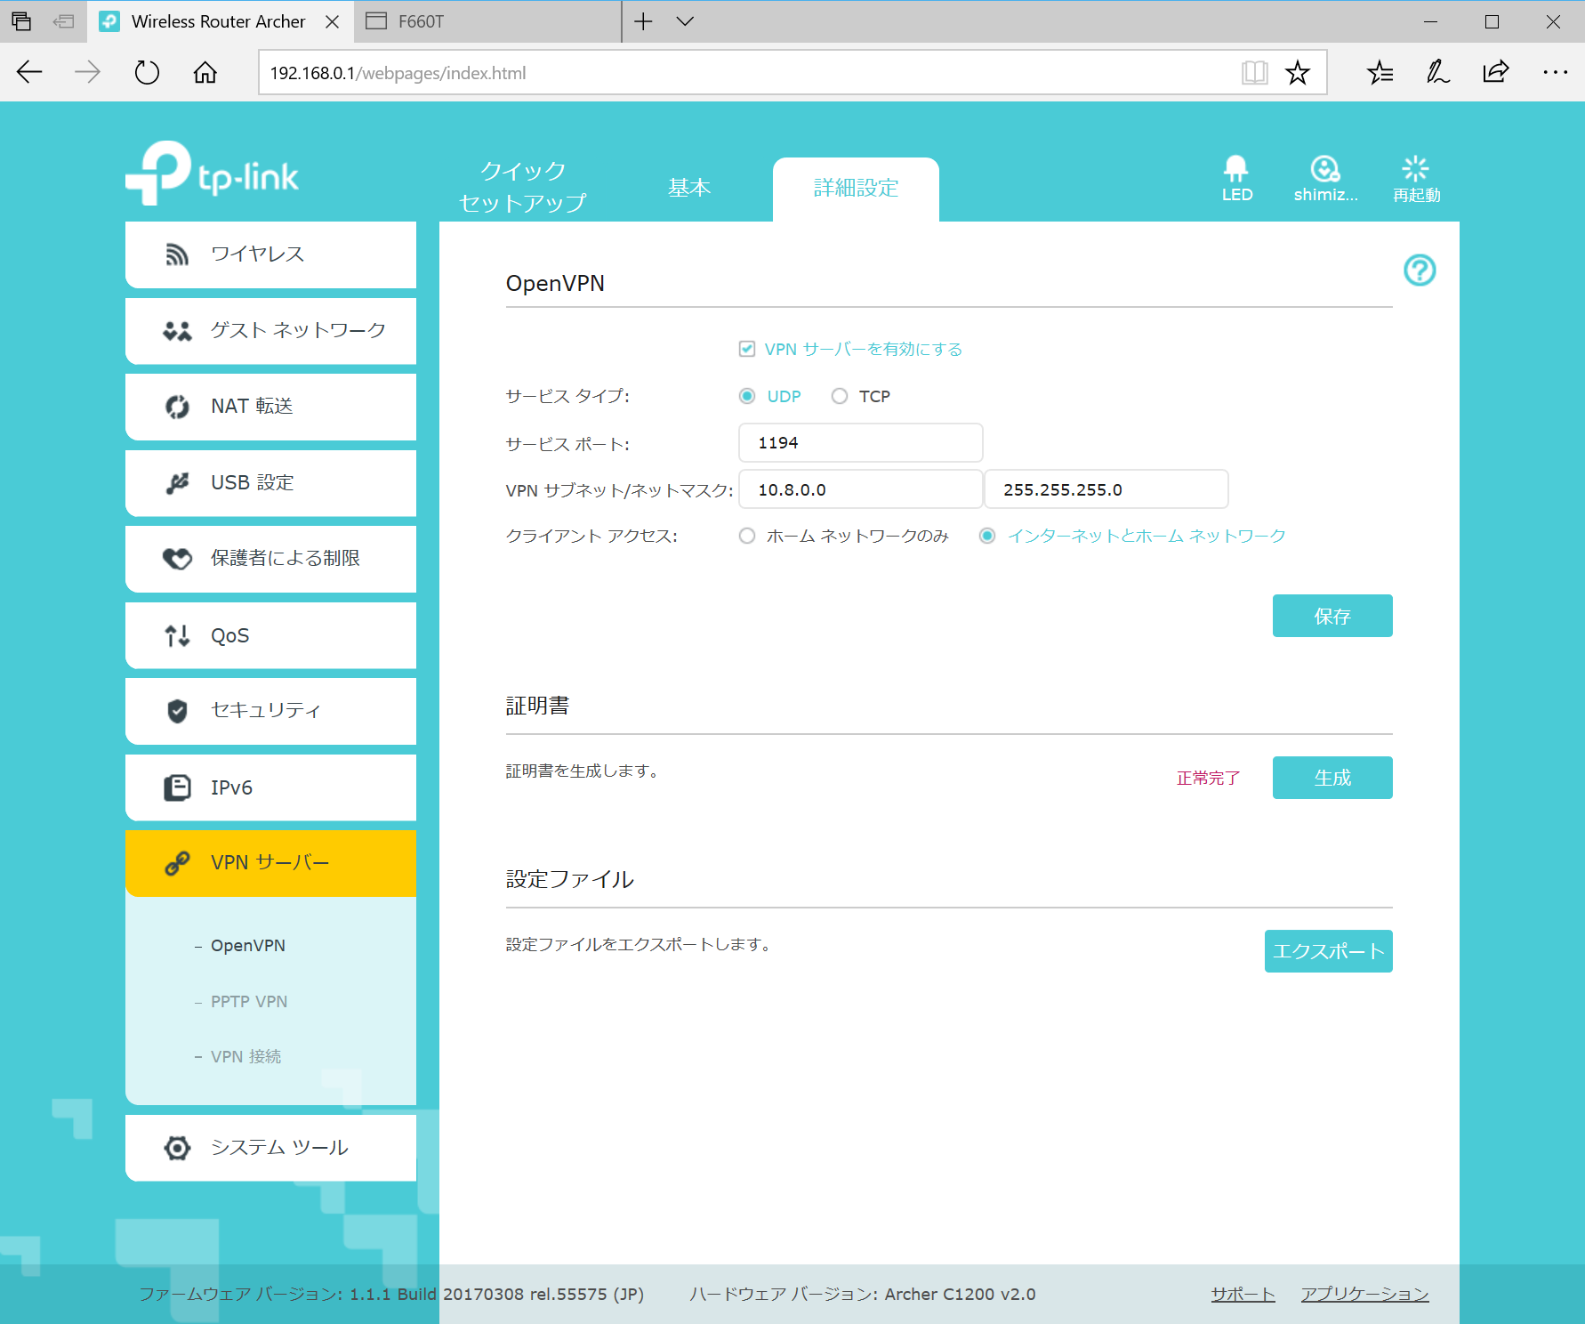Click the ワイヤレス wireless signal icon
This screenshot has height=1324, width=1585.
pos(177,254)
